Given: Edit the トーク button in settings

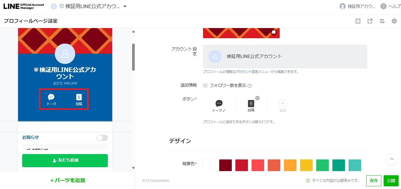Looking at the screenshot, I should tap(219, 106).
